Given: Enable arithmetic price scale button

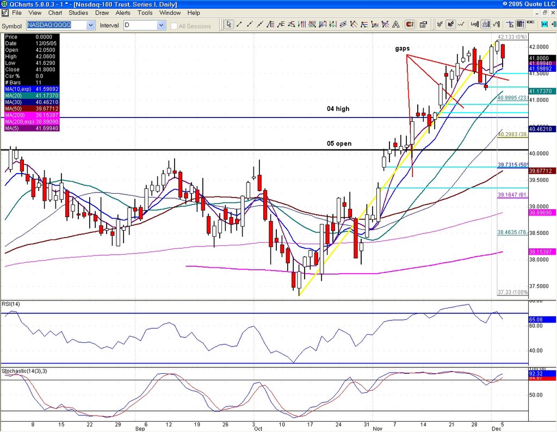Looking at the screenshot, I should 486,24.
